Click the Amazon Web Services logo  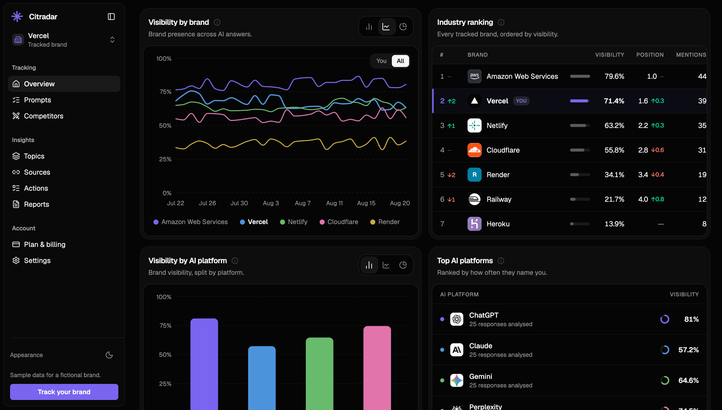coord(475,76)
